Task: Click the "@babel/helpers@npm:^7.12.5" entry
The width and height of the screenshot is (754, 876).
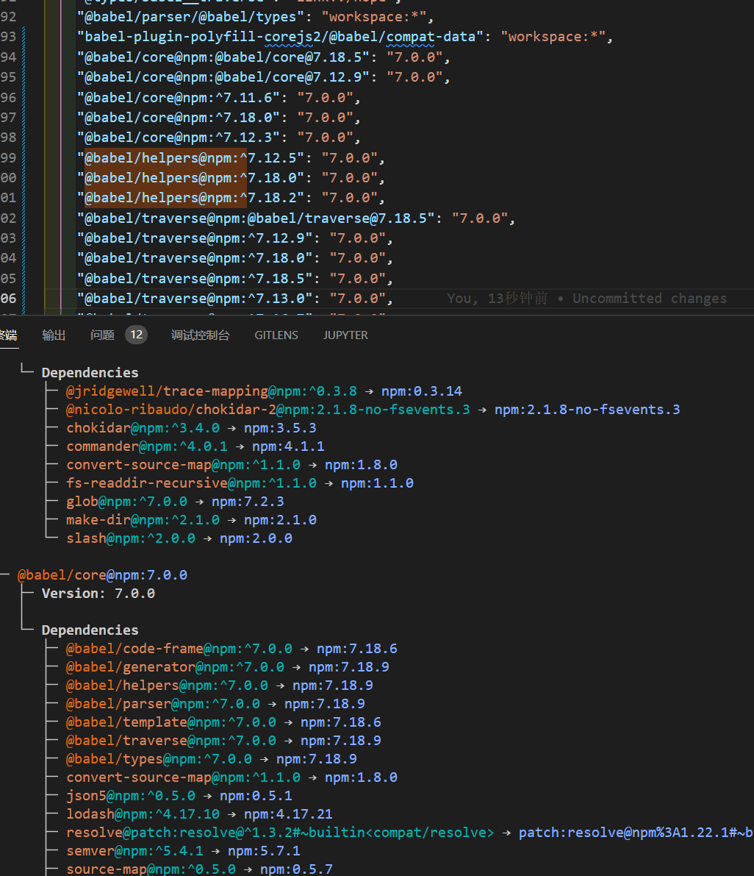Action: 231,157
